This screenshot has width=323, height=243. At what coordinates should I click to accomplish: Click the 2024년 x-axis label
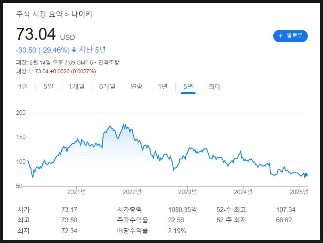tap(243, 192)
